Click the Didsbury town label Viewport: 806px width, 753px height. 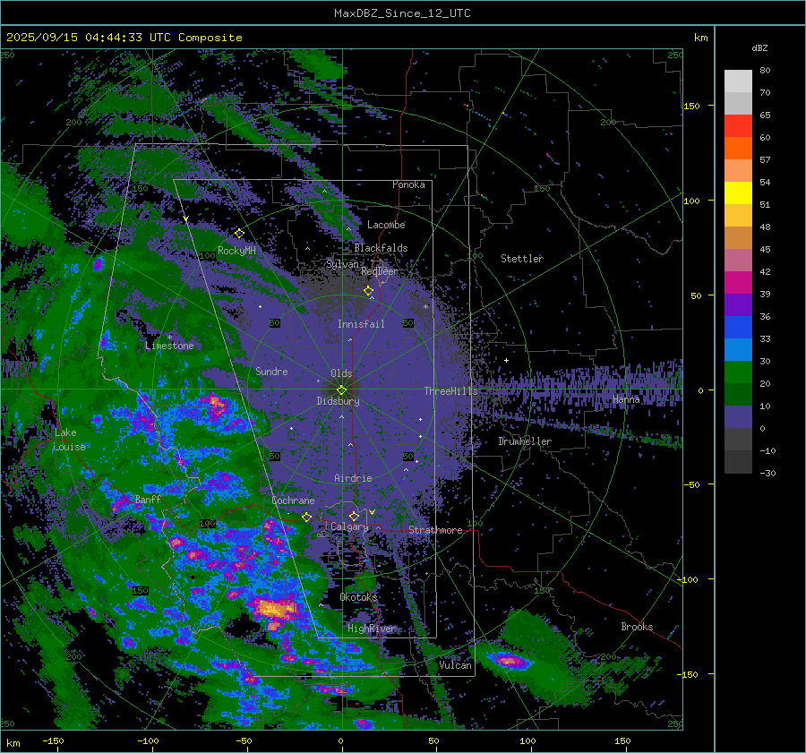tap(338, 401)
